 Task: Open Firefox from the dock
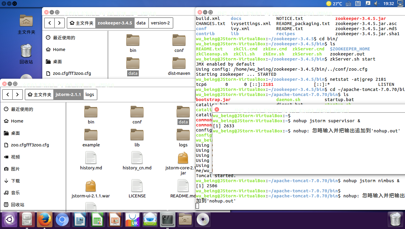45,220
